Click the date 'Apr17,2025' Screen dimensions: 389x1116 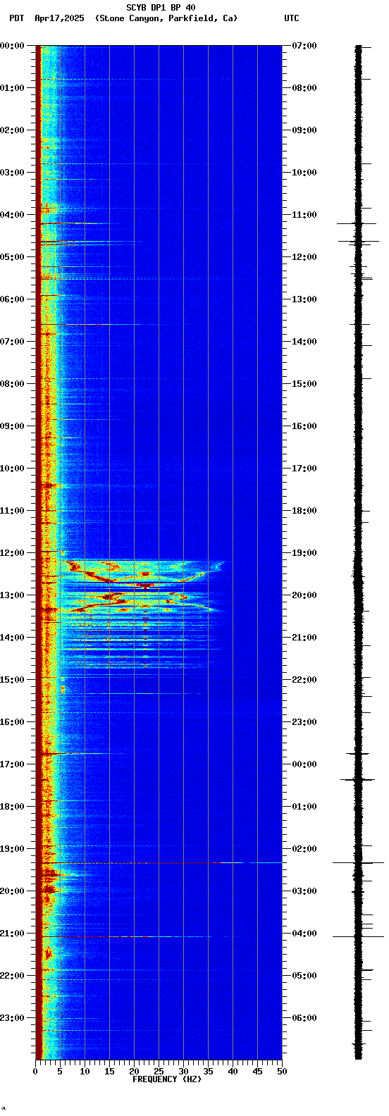[58, 18]
